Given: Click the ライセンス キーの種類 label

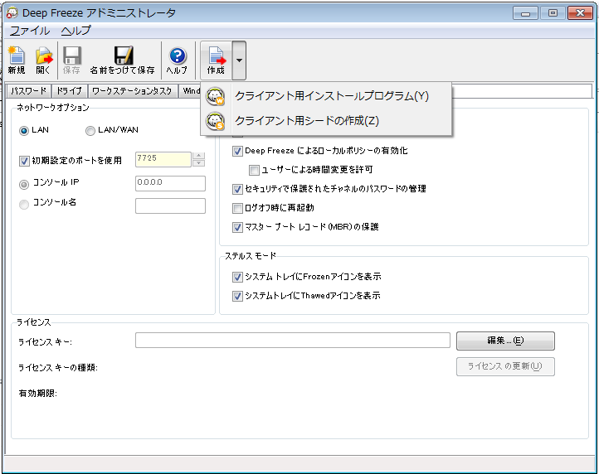Looking at the screenshot, I should [x=58, y=368].
